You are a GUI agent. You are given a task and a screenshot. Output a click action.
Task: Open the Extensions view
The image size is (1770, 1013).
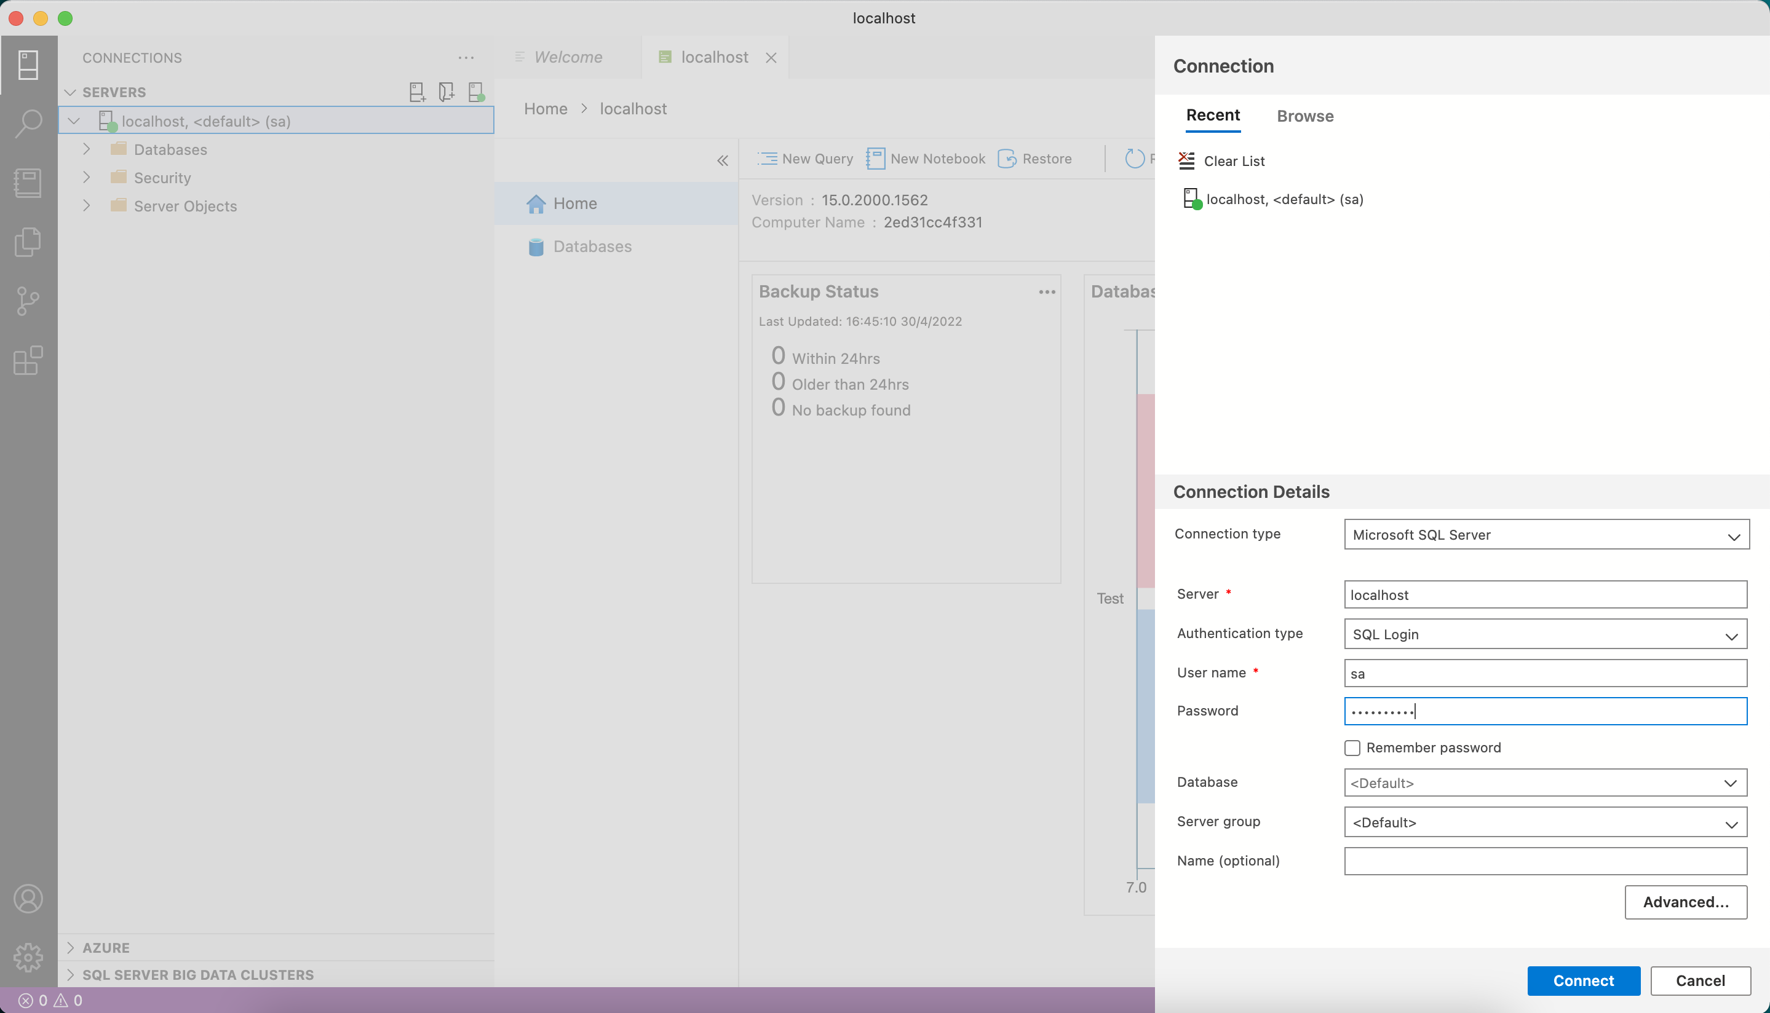click(28, 360)
